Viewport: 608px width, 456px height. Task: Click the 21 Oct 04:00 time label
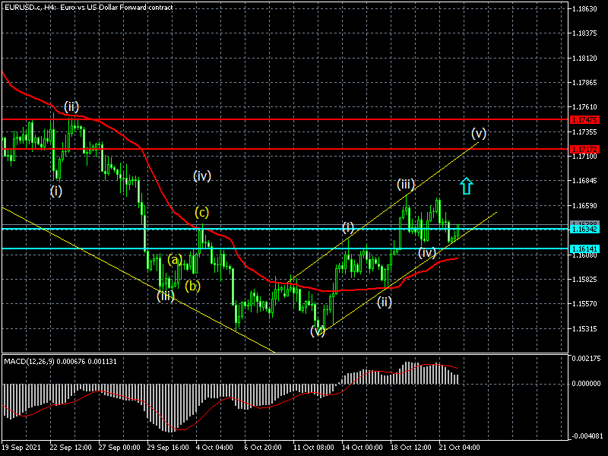[x=460, y=448]
